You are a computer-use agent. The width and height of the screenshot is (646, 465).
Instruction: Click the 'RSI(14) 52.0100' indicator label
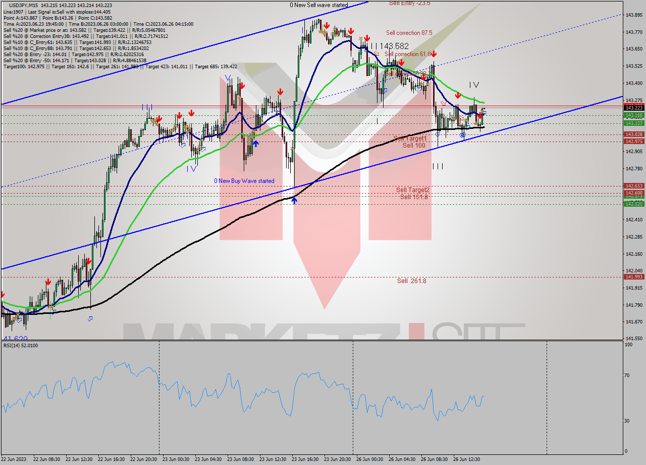coord(21,346)
